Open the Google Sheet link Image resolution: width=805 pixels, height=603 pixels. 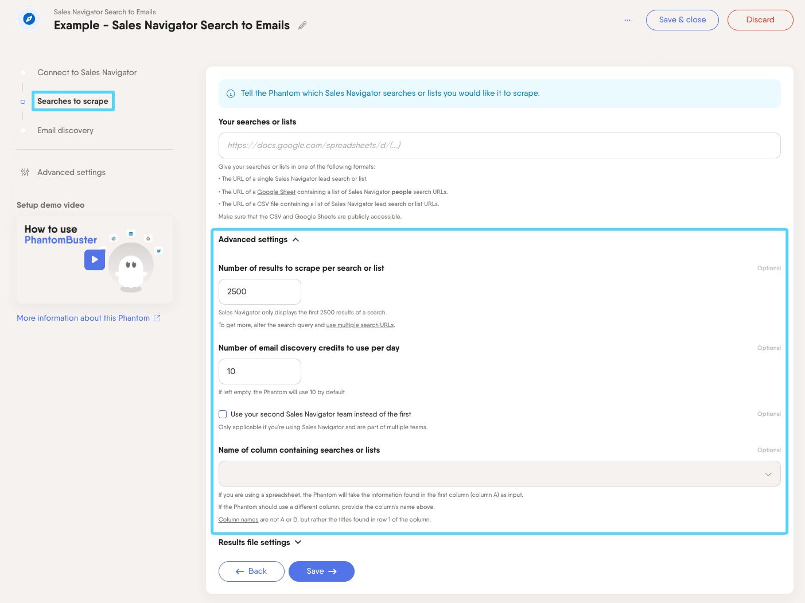click(x=277, y=192)
